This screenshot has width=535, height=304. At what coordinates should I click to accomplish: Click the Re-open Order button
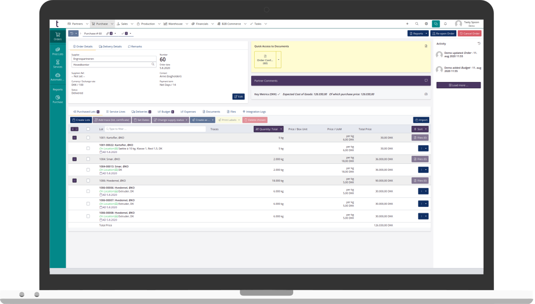click(x=443, y=34)
